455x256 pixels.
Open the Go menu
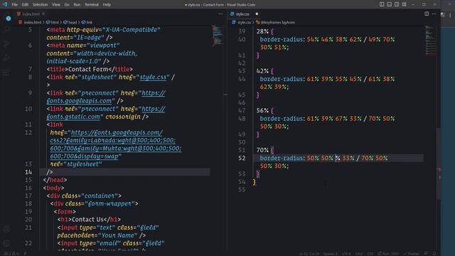pyautogui.click(x=67, y=5)
